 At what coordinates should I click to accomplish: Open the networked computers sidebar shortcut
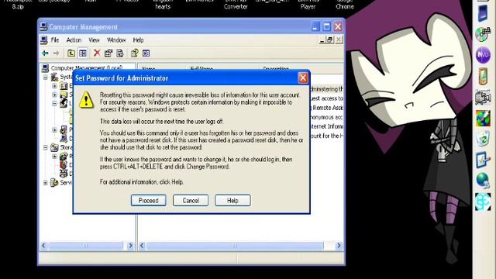click(x=483, y=97)
